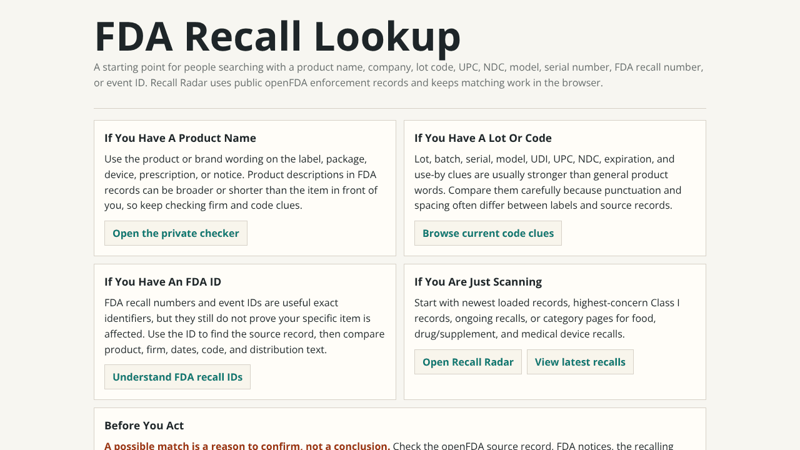Select the 'Before You Act' heading

144,426
